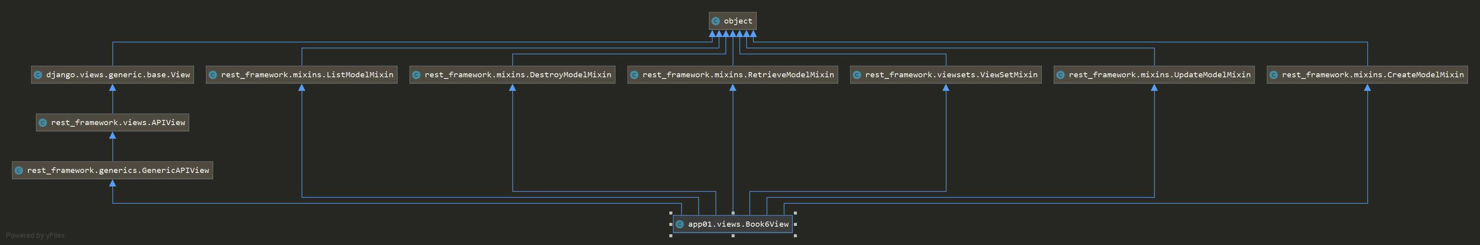The width and height of the screenshot is (1480, 245).
Task: Click class icon of GenericAPIView node
Action: (x=19, y=171)
